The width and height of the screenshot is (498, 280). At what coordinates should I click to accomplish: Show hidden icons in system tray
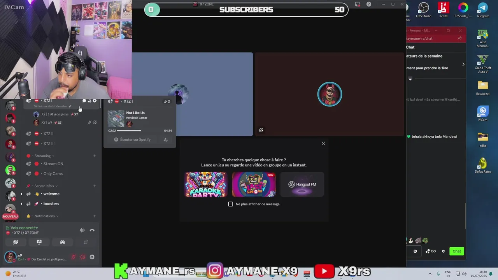(430, 274)
